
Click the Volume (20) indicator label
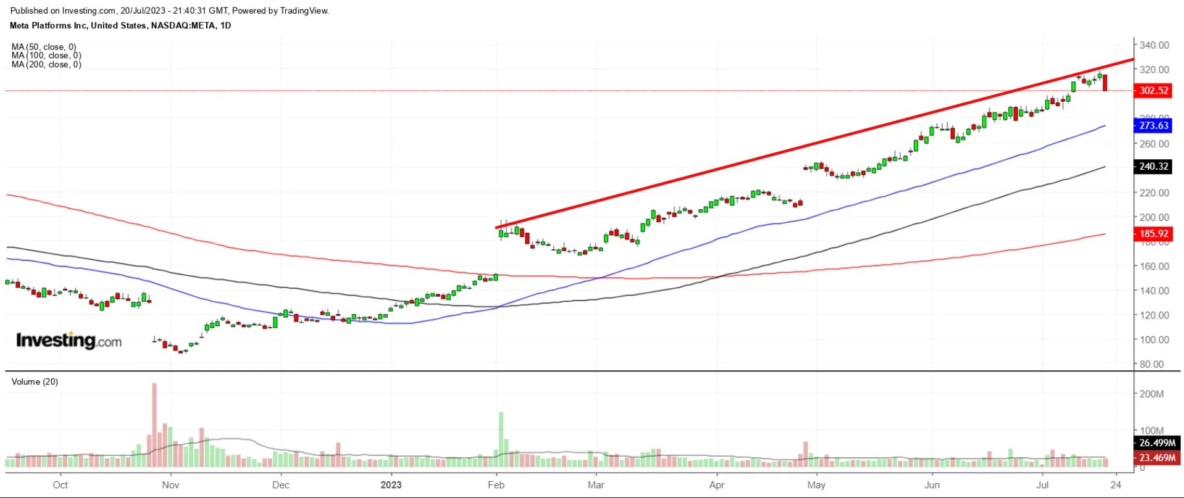tap(35, 382)
